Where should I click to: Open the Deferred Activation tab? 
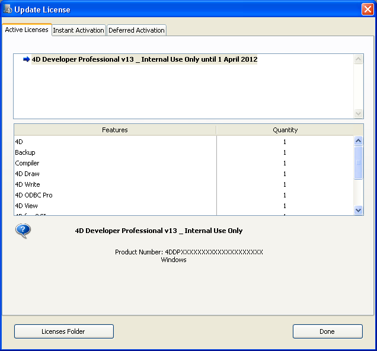136,30
